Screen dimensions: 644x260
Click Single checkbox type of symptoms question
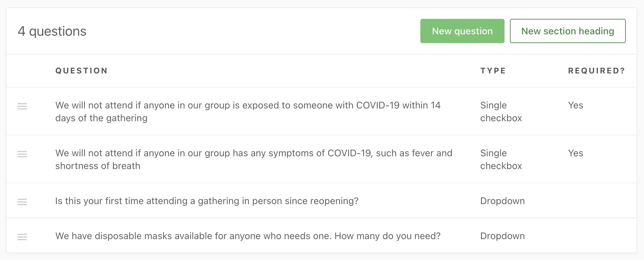click(501, 159)
